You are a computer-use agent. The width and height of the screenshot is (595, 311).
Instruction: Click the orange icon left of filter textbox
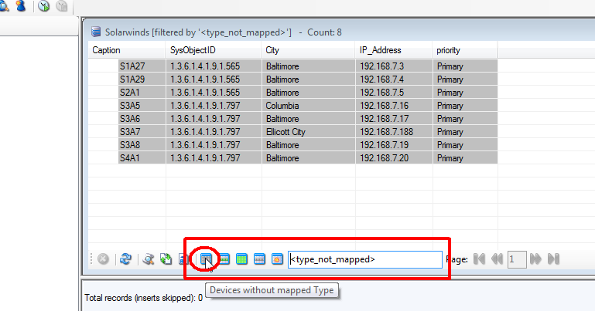coord(277,259)
